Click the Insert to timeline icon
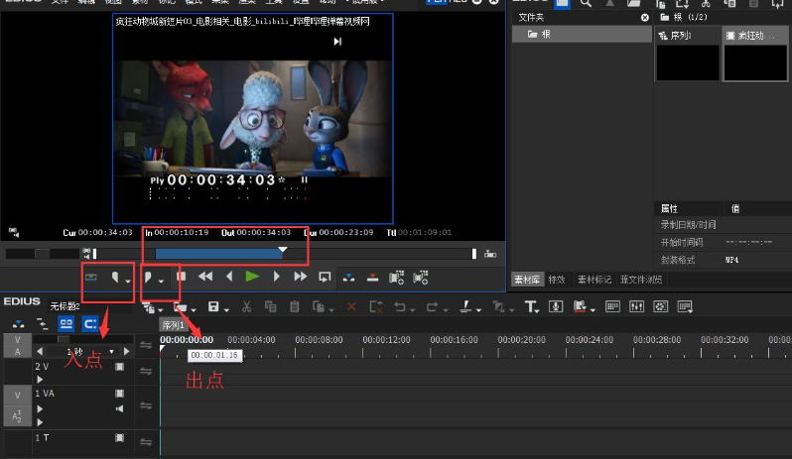 click(348, 278)
